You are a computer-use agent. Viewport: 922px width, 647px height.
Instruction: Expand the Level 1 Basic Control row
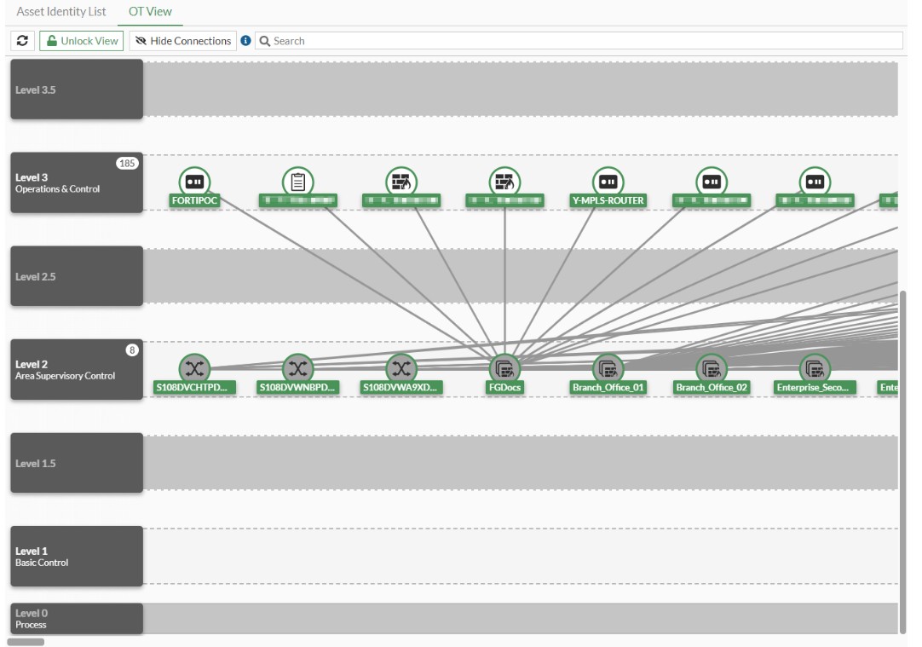pyautogui.click(x=76, y=557)
